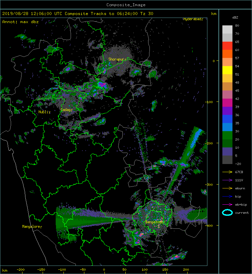Select the eburn arrow symbol in legend
Viewport: 252px width, 274px height.
point(227,188)
